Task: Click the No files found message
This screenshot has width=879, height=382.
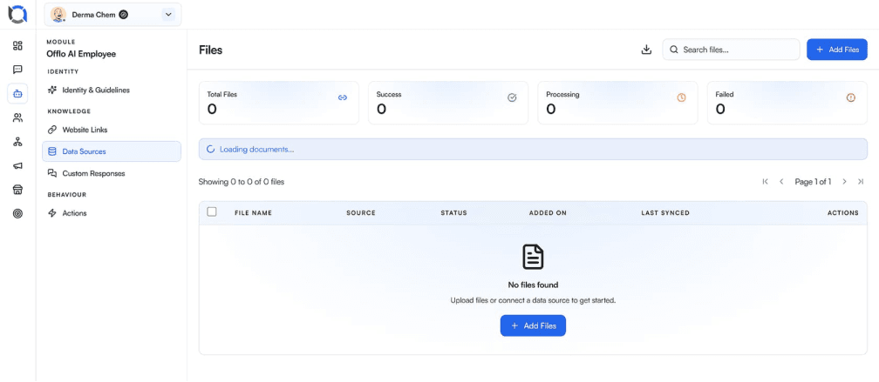Action: [533, 285]
